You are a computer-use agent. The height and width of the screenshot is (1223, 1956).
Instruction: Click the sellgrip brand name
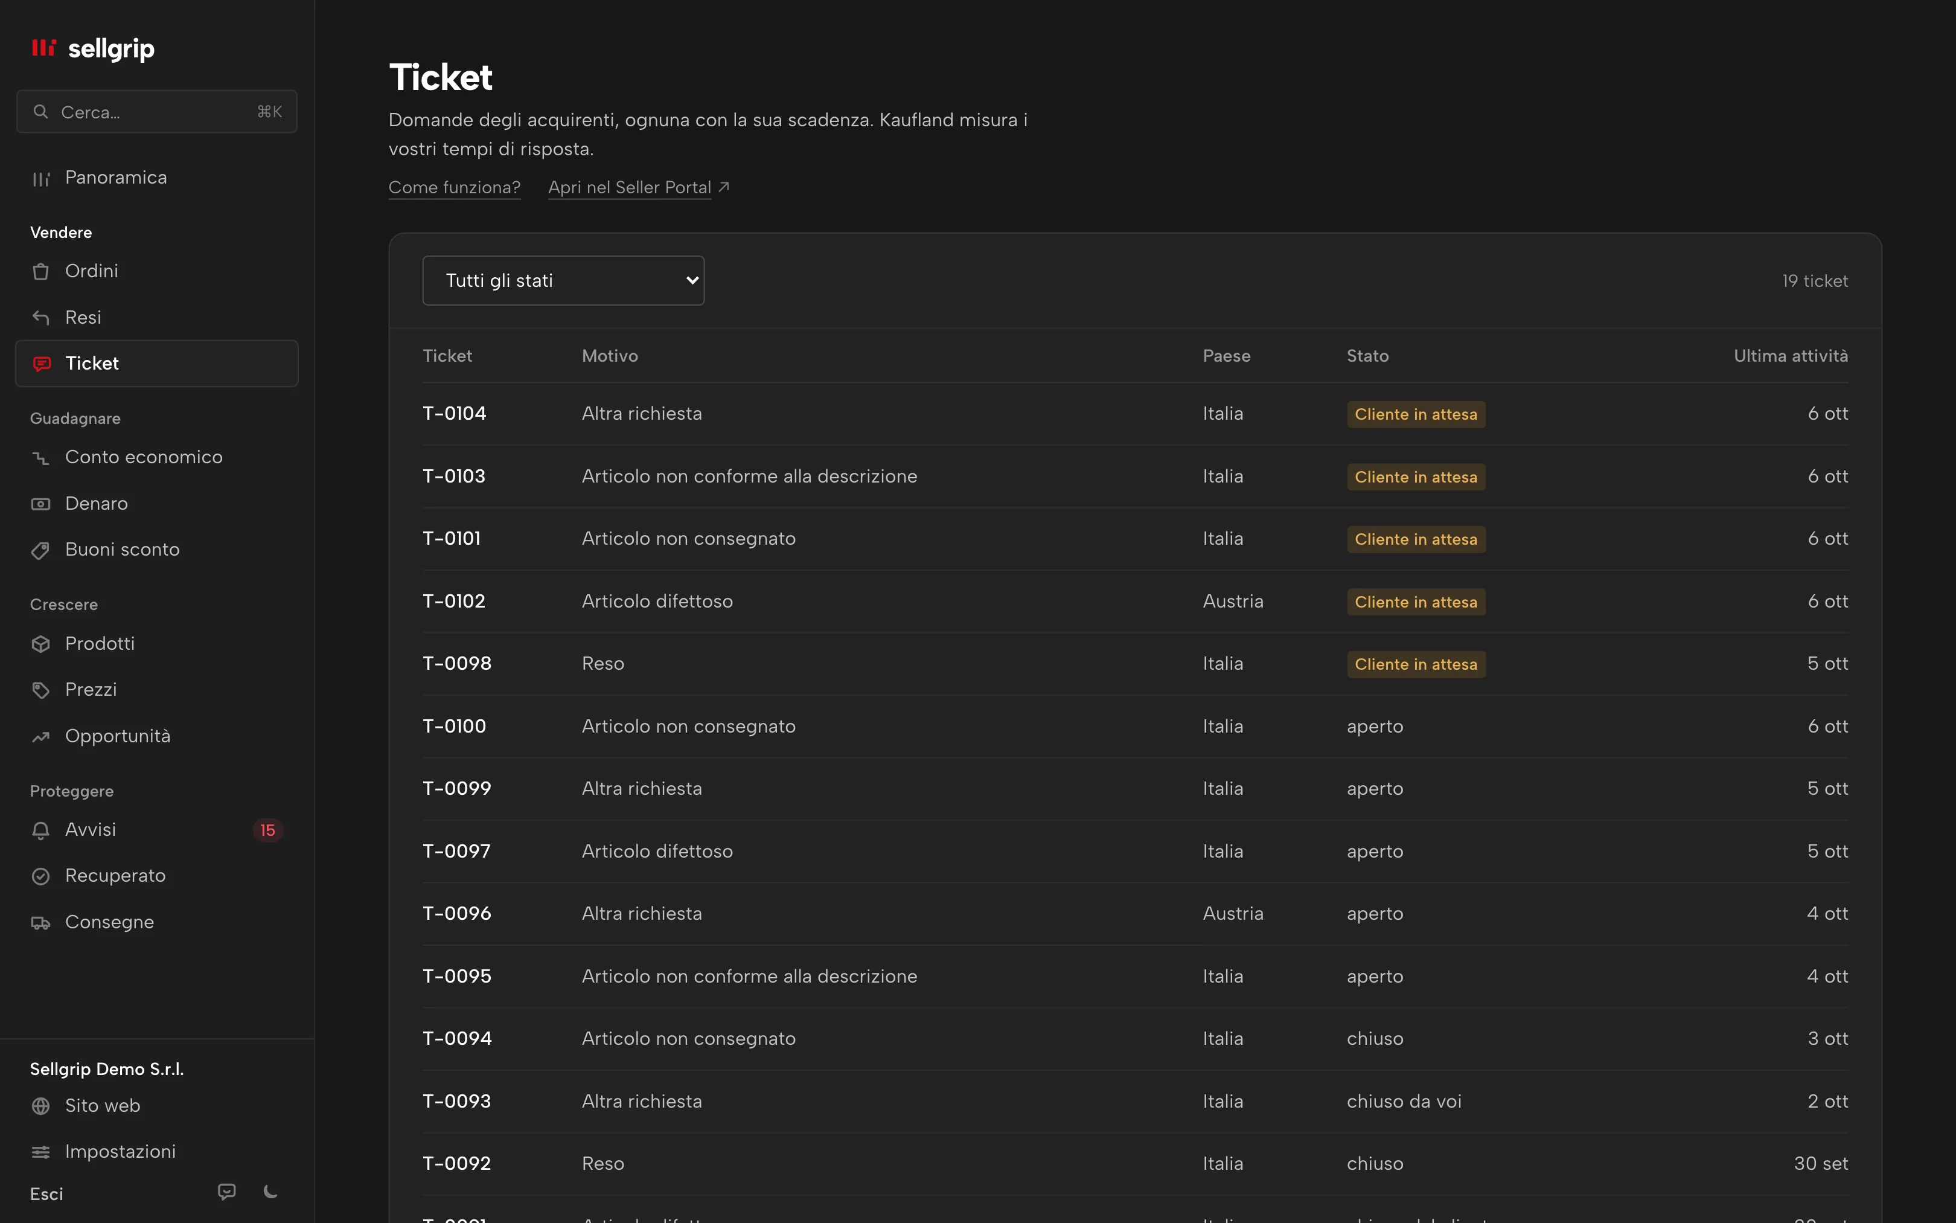point(112,50)
